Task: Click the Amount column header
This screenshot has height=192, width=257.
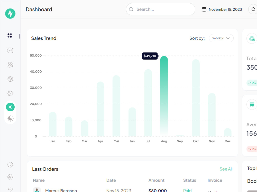Action: coord(156,180)
